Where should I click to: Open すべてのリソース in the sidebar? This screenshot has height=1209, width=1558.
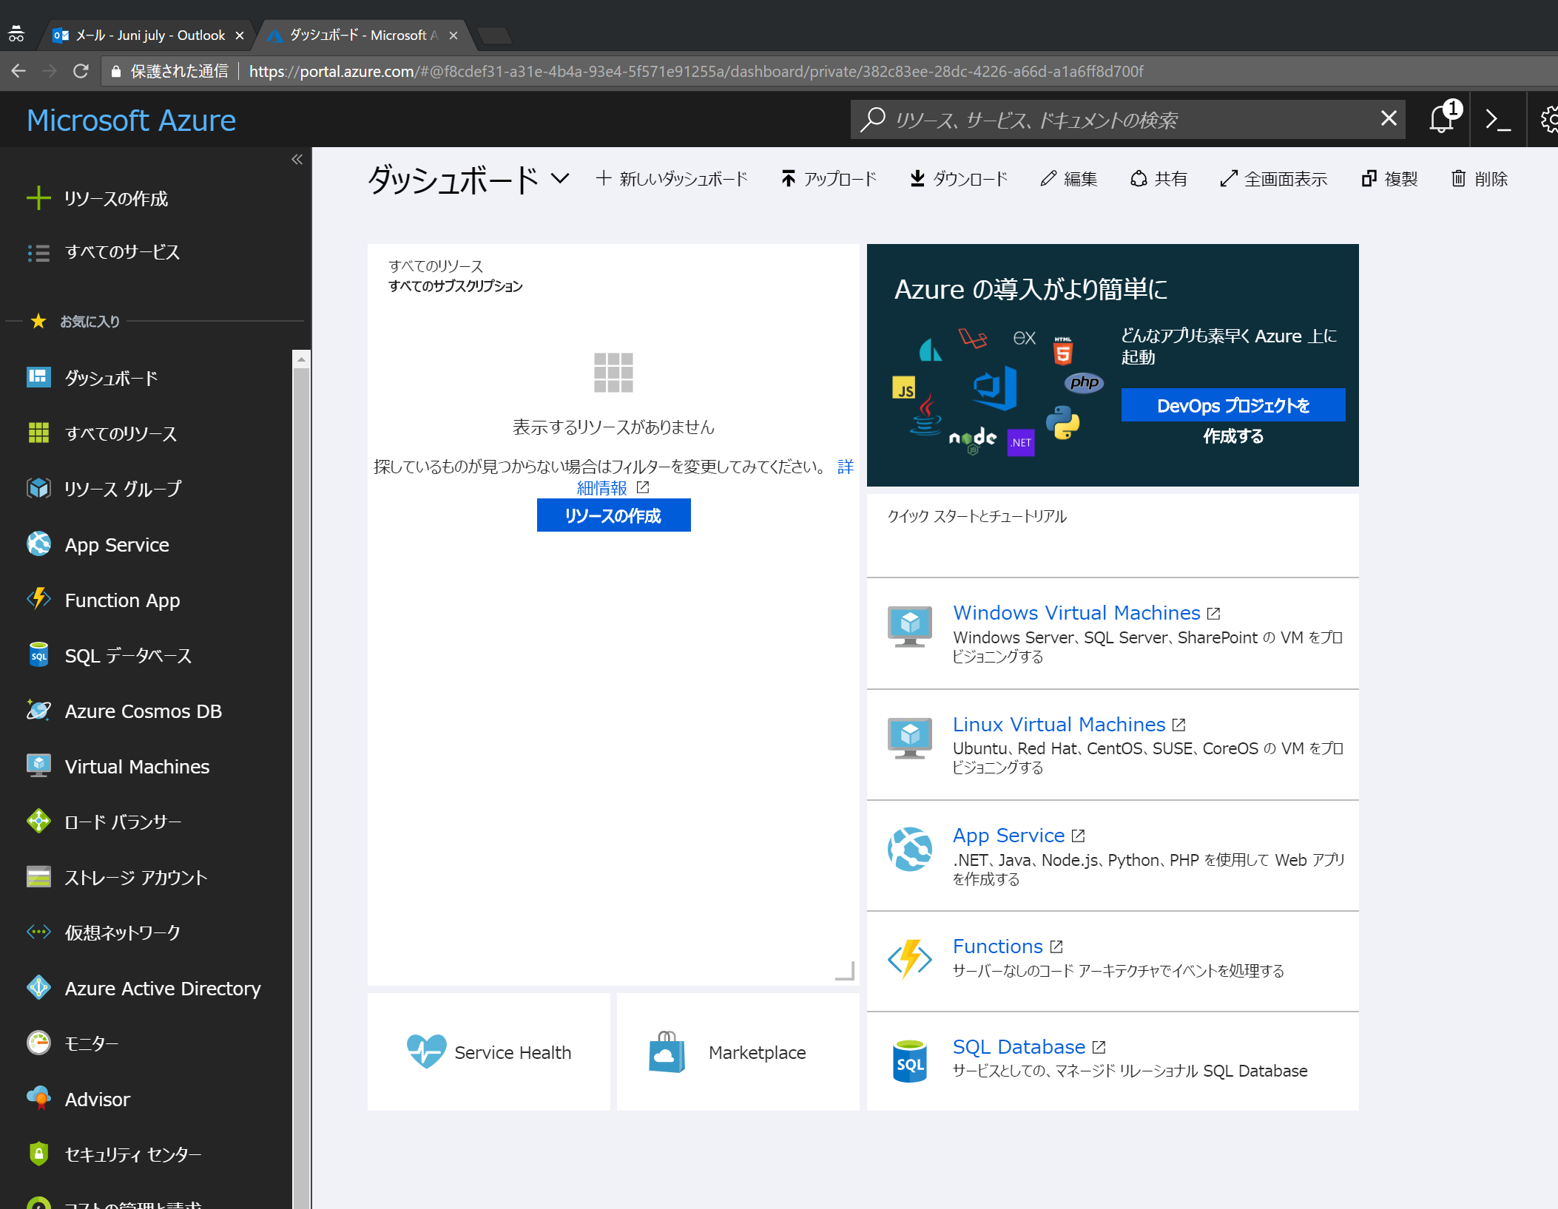(102, 433)
